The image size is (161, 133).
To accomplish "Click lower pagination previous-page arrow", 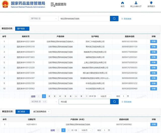I will pos(58,130).
